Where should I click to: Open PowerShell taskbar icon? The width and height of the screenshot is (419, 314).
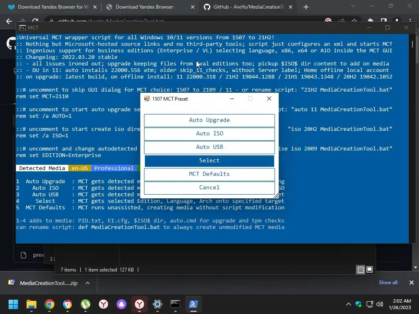(x=194, y=304)
